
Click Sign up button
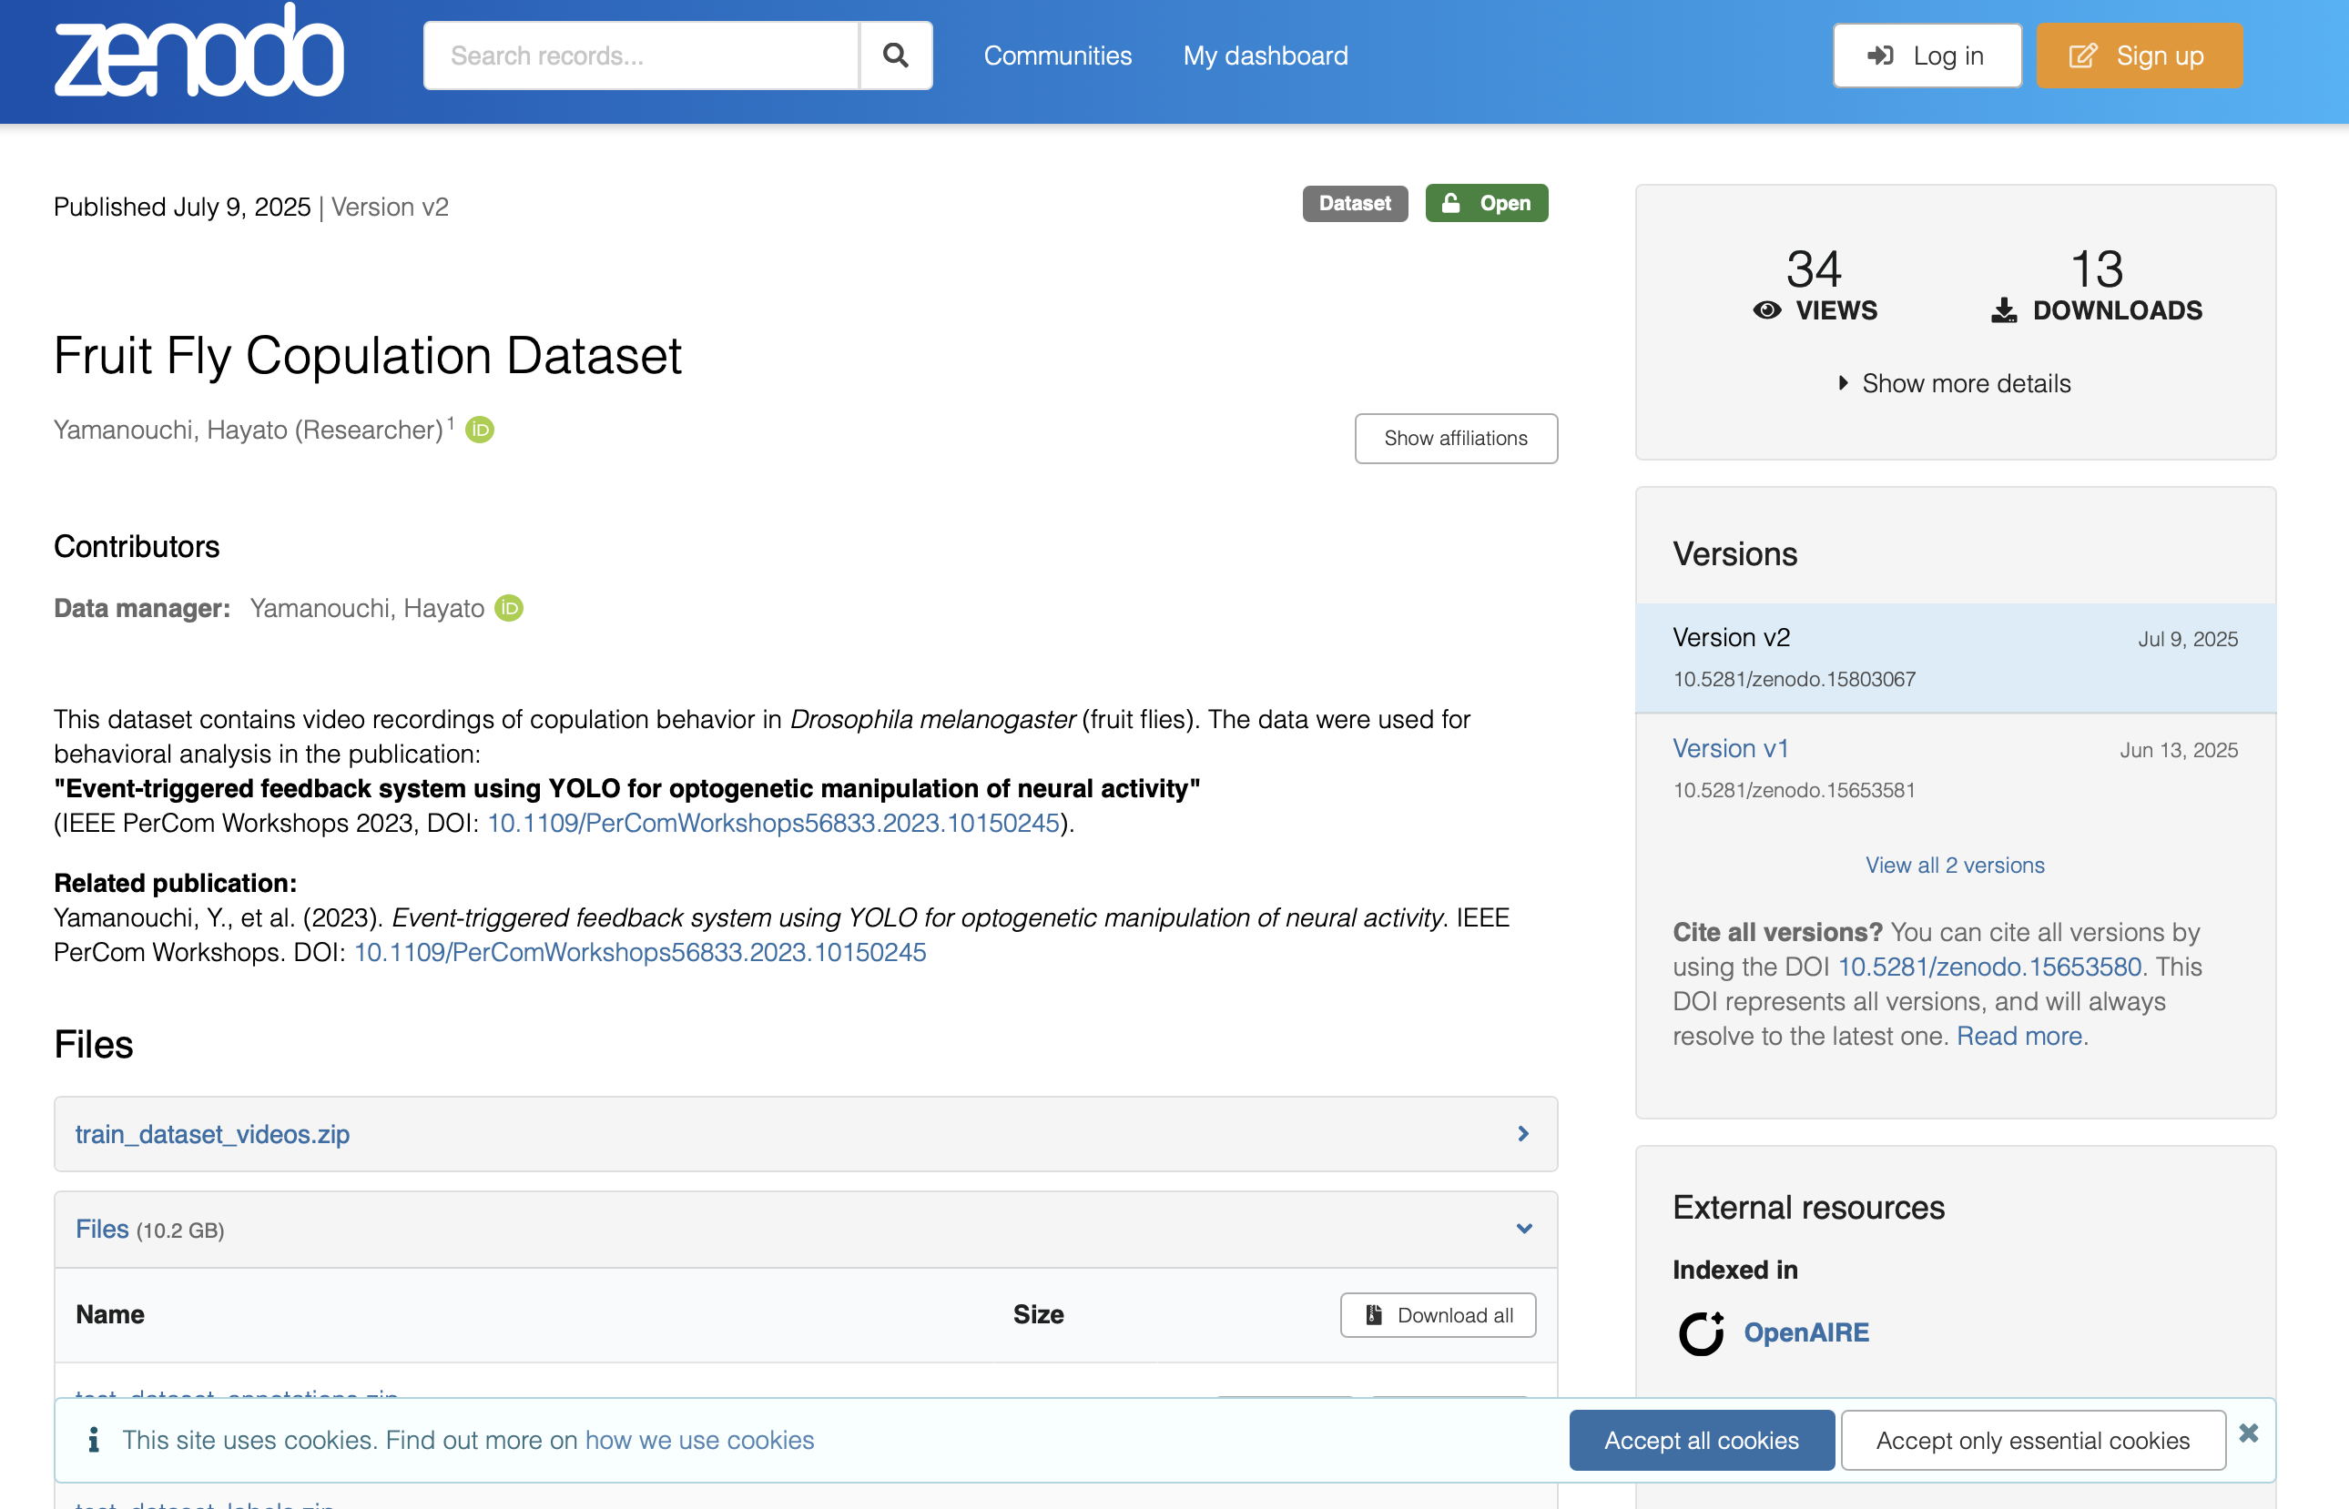coord(2139,55)
